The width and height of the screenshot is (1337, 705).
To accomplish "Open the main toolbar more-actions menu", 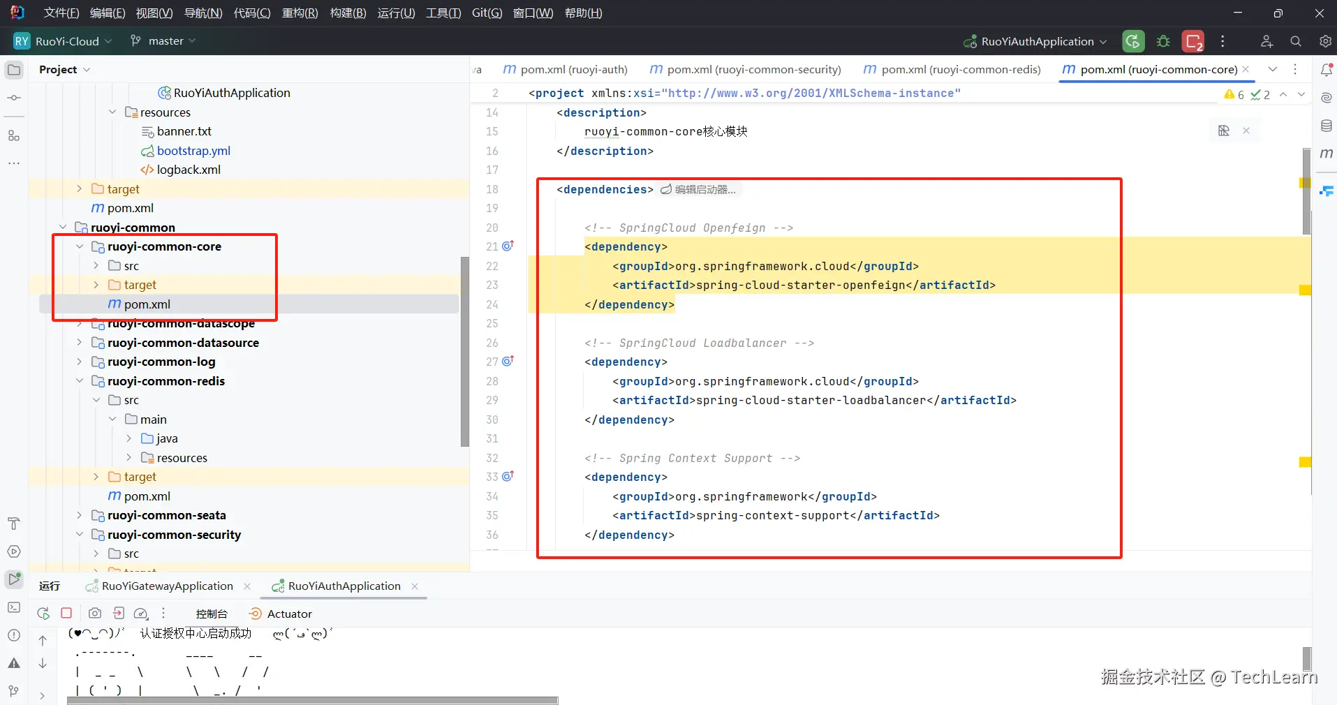I will coord(1222,41).
